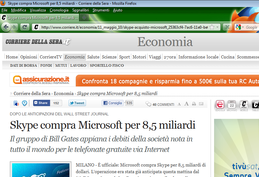259x177 pixels.
Task: Print the article using the printer icon
Action: pyautogui.click(x=194, y=104)
